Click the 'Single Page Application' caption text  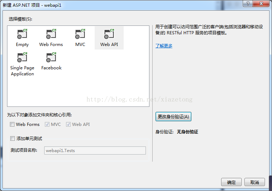click(22, 71)
